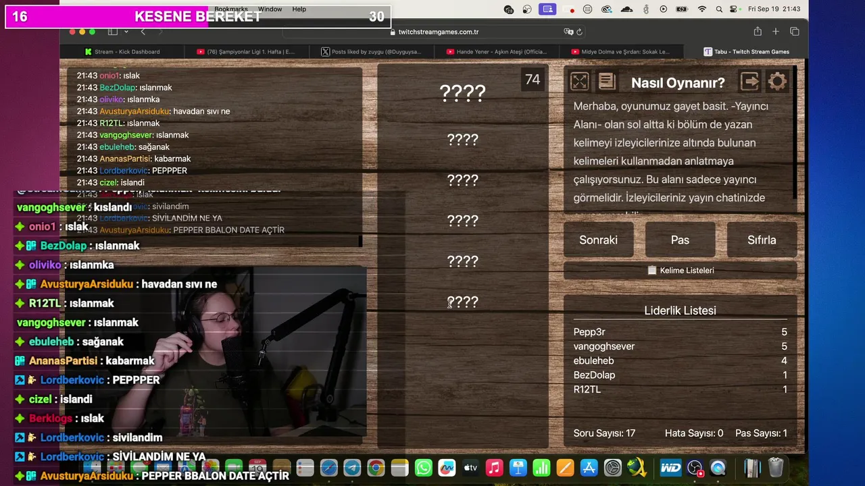Show Safari tab overview
Screen dimensions: 865x486
[795, 32]
